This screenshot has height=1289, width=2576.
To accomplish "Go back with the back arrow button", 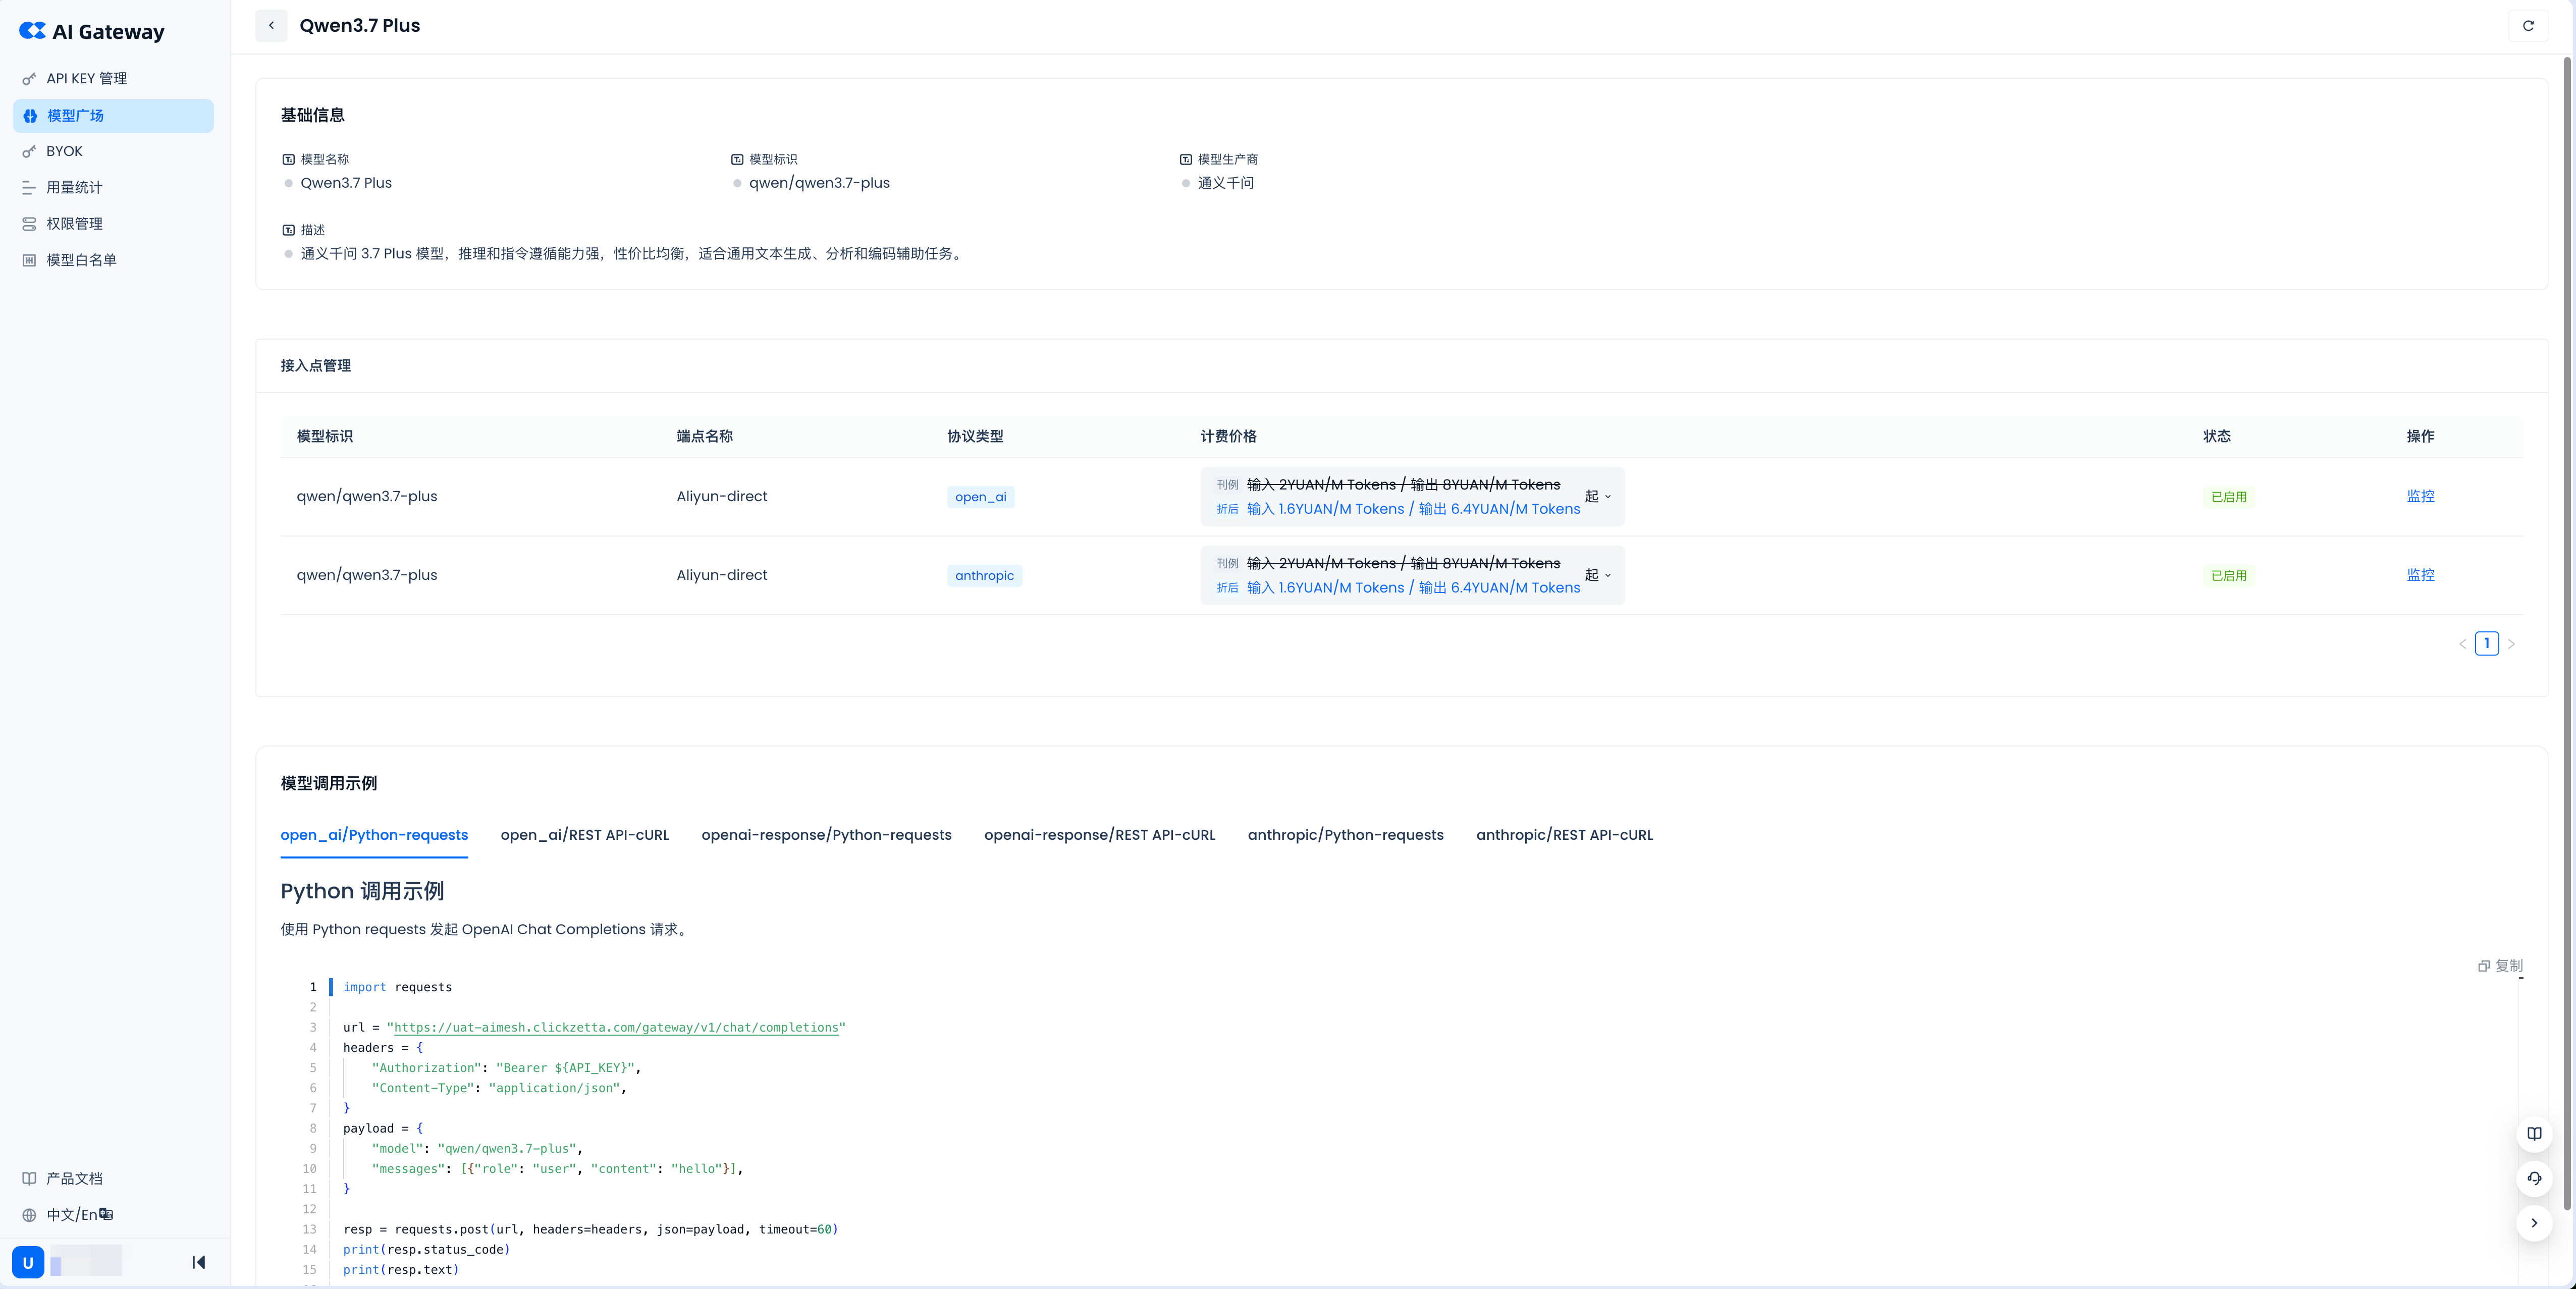I will point(271,25).
